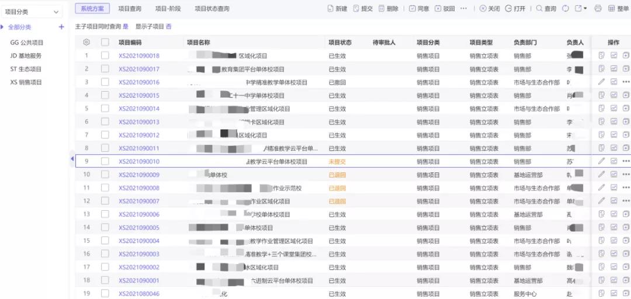This screenshot has width=631, height=299.
Task: Switch to the 项目查询 tab
Action: (x=129, y=9)
